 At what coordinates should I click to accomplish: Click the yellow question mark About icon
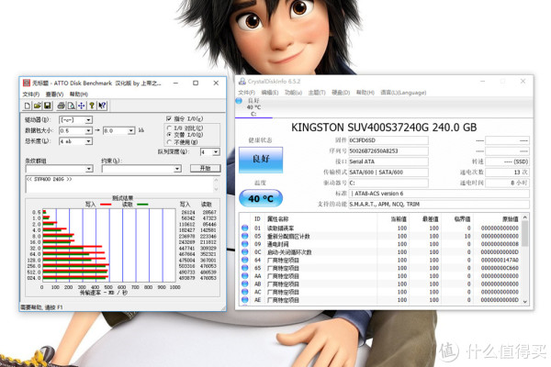[x=92, y=106]
